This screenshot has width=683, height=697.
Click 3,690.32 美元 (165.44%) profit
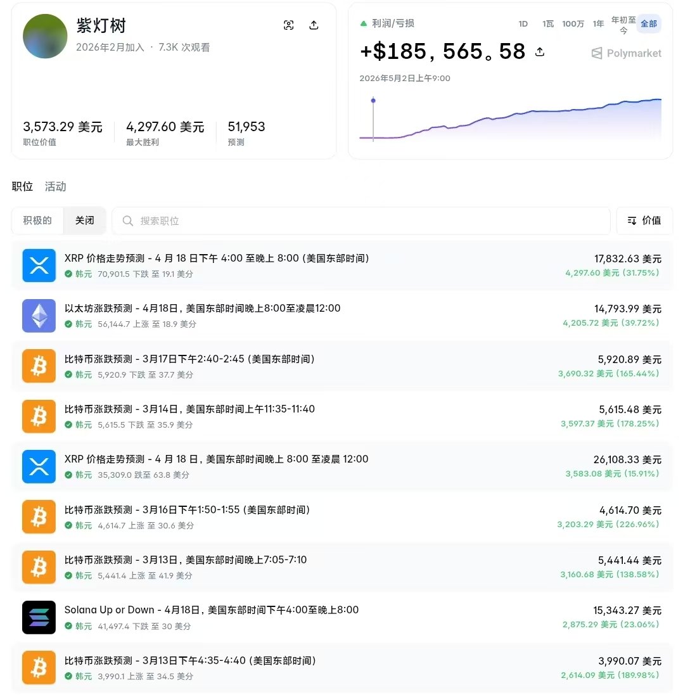point(609,374)
